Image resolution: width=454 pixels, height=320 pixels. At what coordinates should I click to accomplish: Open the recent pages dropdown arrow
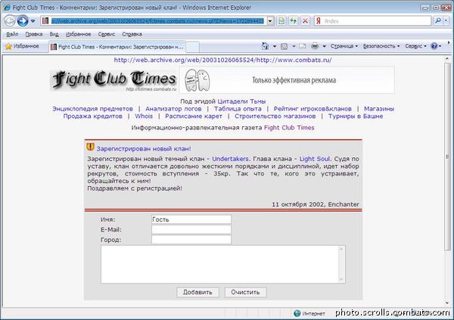[33, 21]
